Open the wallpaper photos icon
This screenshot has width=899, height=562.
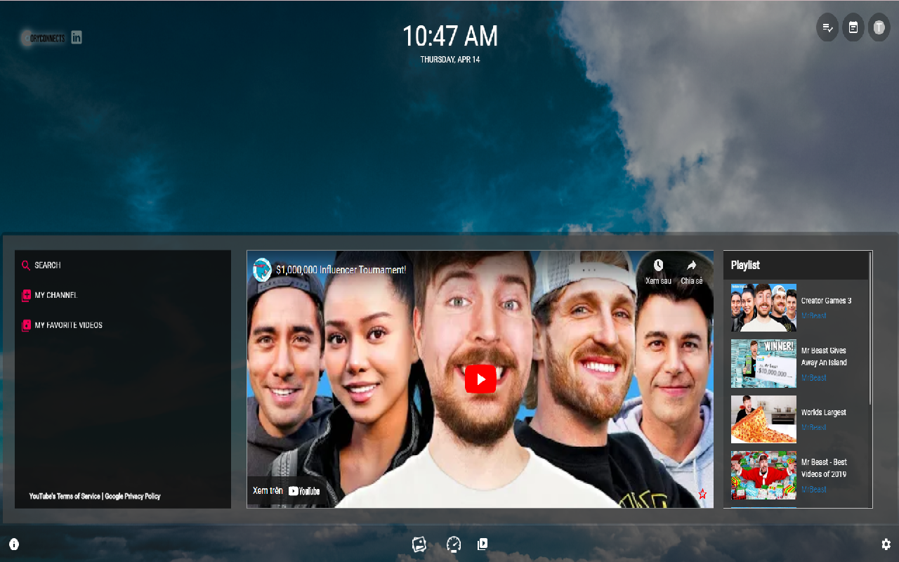(419, 544)
